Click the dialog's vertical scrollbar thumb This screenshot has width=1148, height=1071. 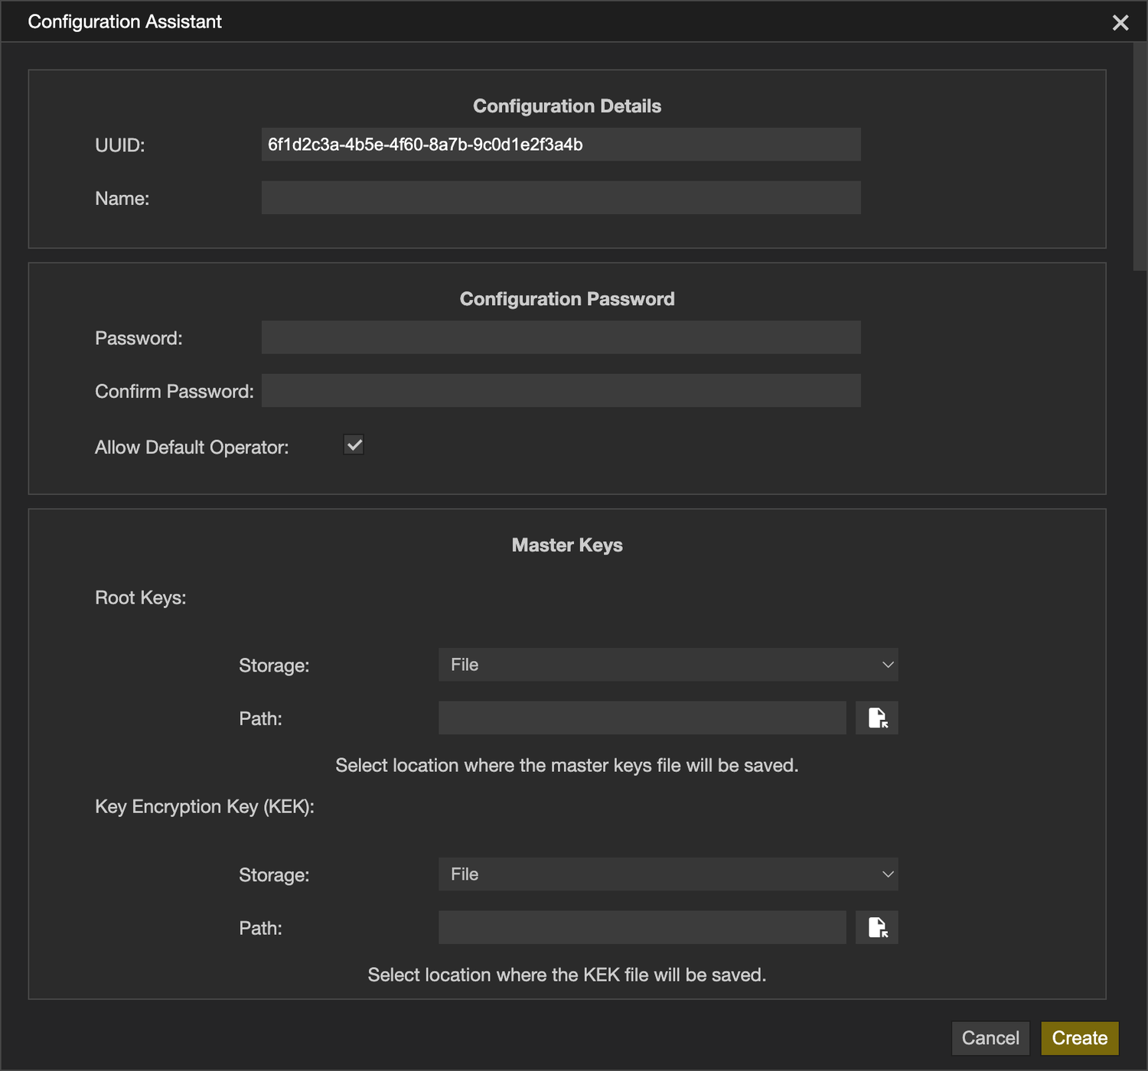(x=1140, y=156)
